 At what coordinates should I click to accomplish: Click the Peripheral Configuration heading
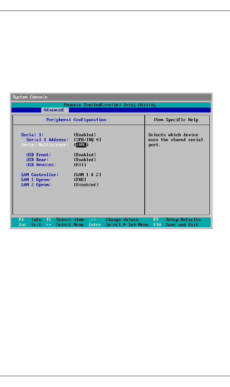point(76,120)
